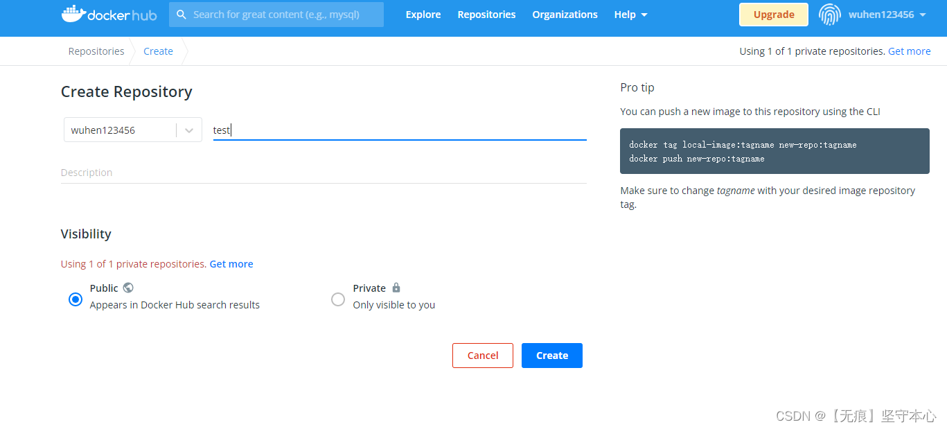Select the Private visibility radio button
This screenshot has width=947, height=429.
coord(338,299)
